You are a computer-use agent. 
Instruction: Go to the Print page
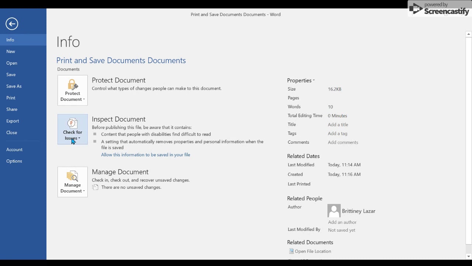pos(23,98)
